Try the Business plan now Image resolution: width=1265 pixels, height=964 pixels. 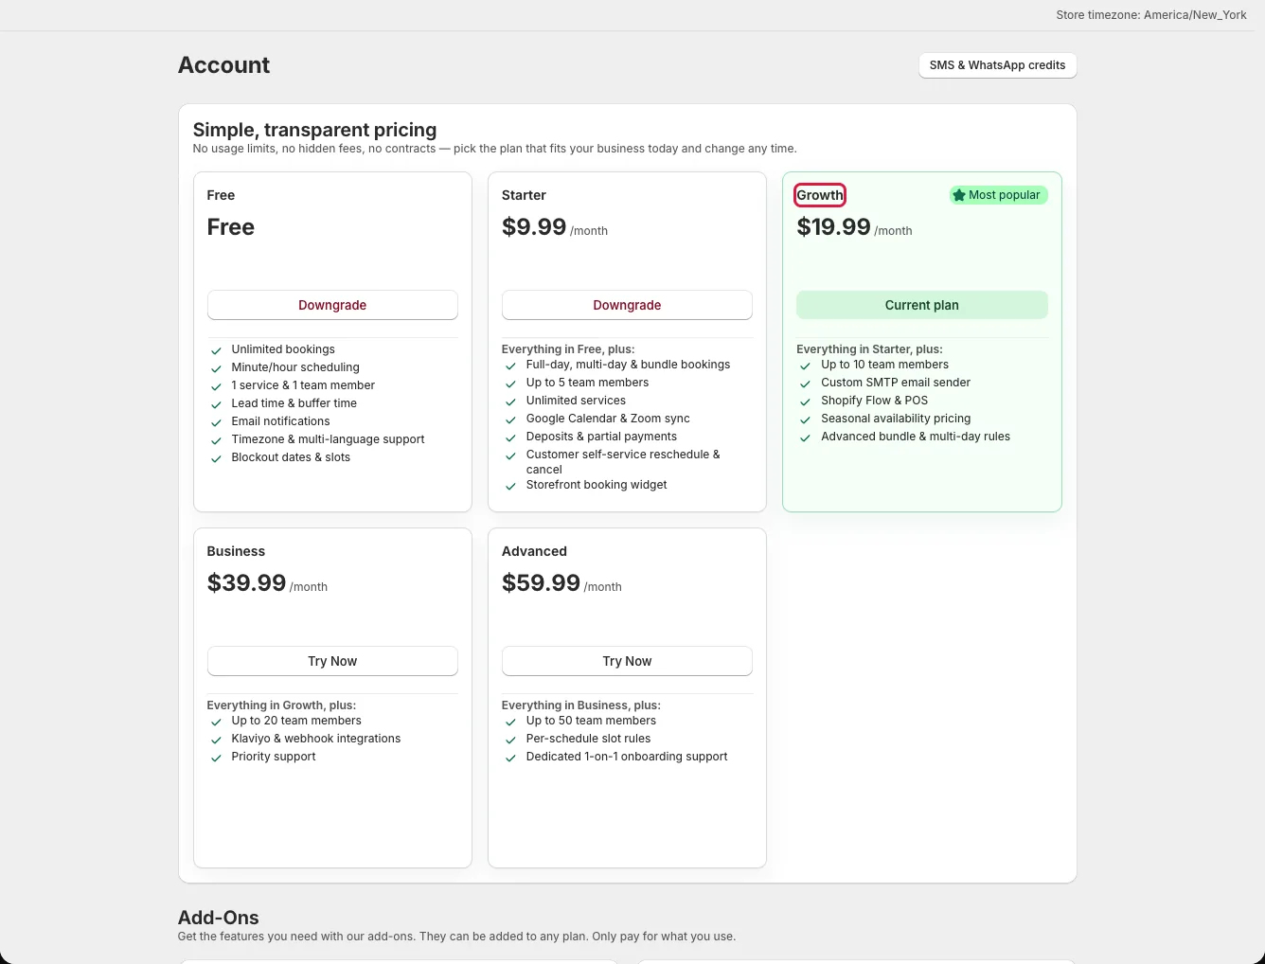pos(332,661)
